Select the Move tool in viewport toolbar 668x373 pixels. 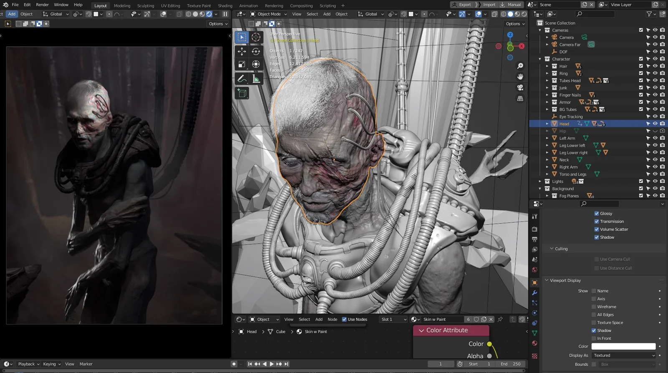click(x=242, y=51)
